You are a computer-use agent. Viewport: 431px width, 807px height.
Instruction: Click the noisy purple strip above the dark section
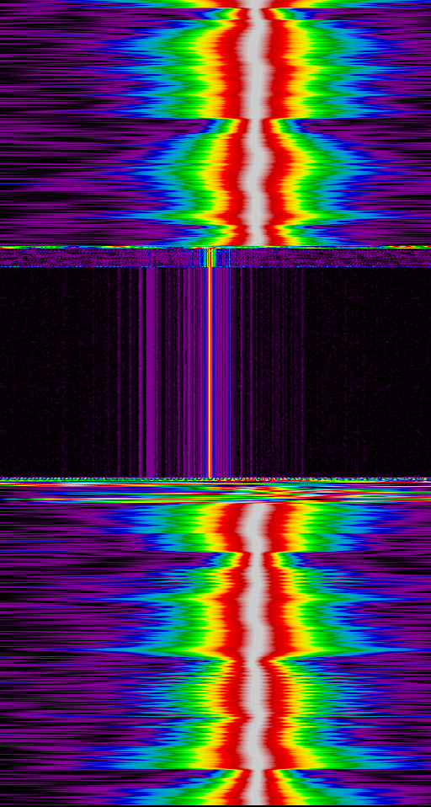(x=215, y=257)
